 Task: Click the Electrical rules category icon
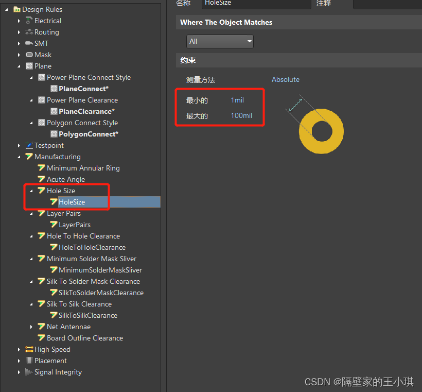click(29, 21)
